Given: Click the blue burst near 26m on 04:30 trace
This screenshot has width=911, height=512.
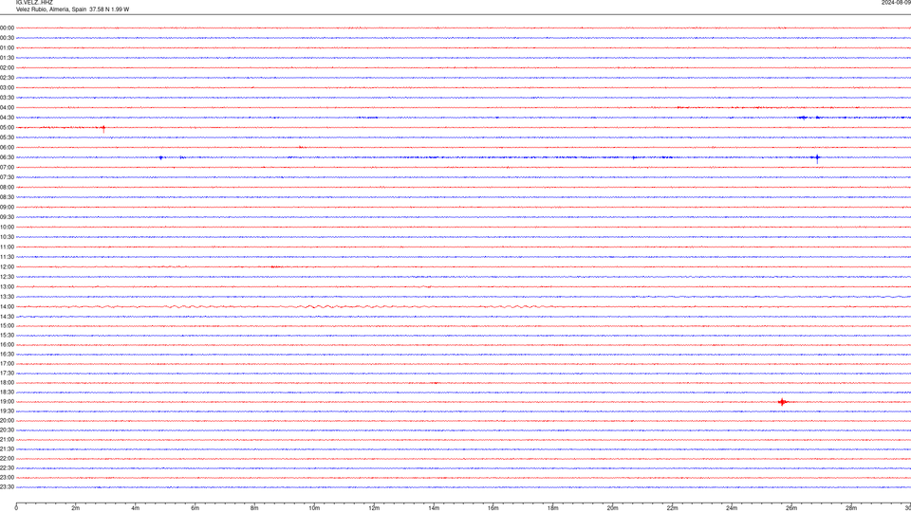Looking at the screenshot, I should (803, 118).
